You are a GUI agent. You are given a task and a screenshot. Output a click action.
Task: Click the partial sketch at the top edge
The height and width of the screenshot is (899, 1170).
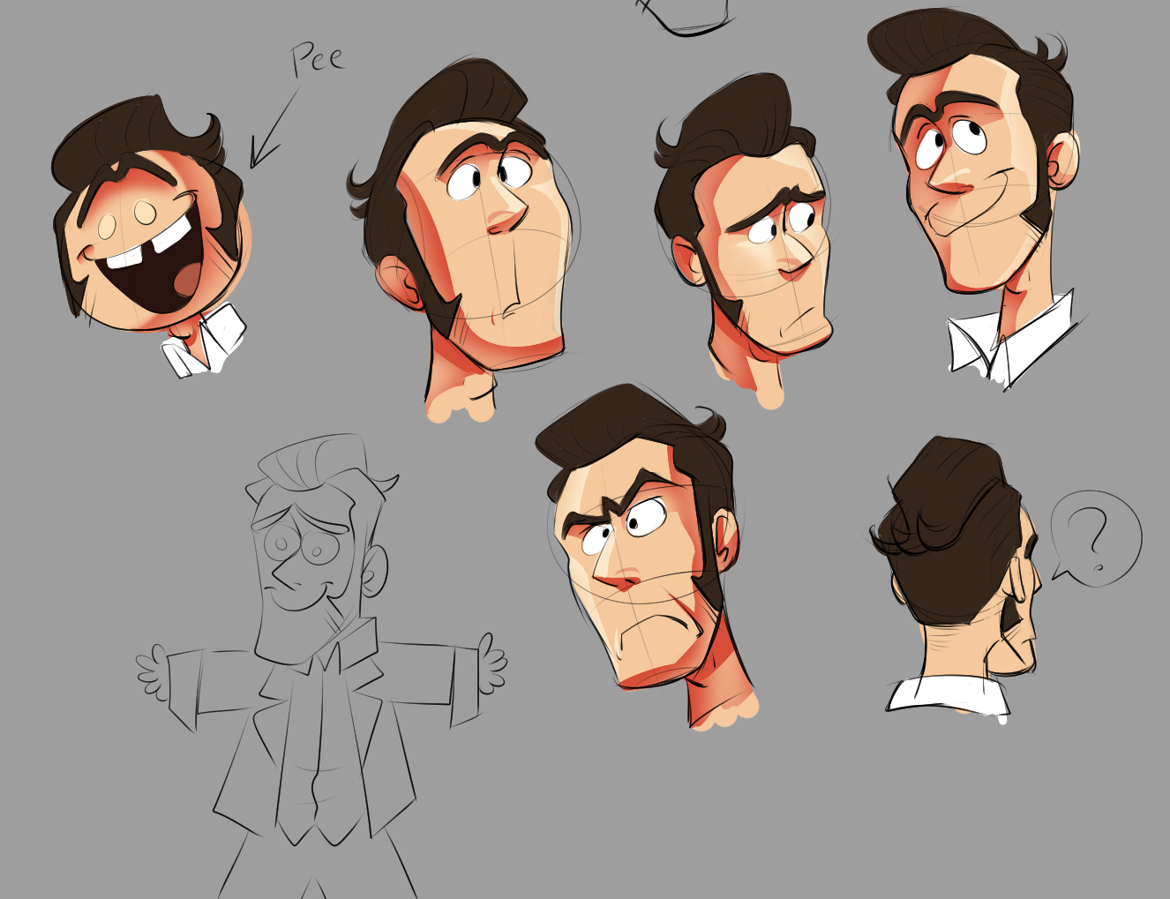point(690,16)
